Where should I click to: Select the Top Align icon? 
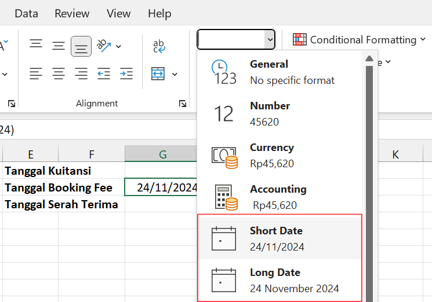pos(36,45)
